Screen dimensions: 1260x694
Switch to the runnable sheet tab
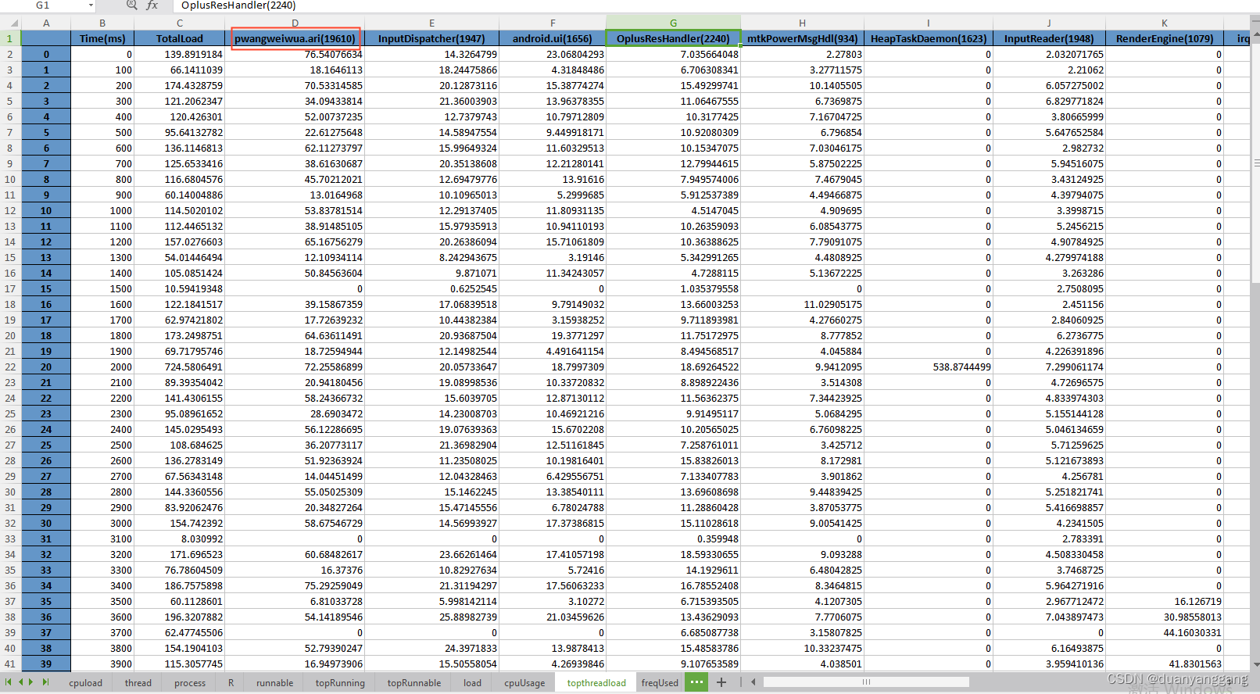pos(275,682)
